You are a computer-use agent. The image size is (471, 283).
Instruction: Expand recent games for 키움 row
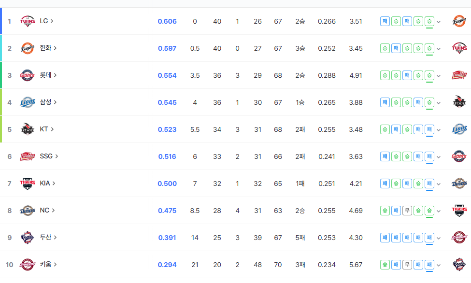coord(439,265)
